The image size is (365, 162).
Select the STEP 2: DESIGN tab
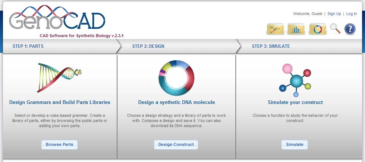[148, 46]
